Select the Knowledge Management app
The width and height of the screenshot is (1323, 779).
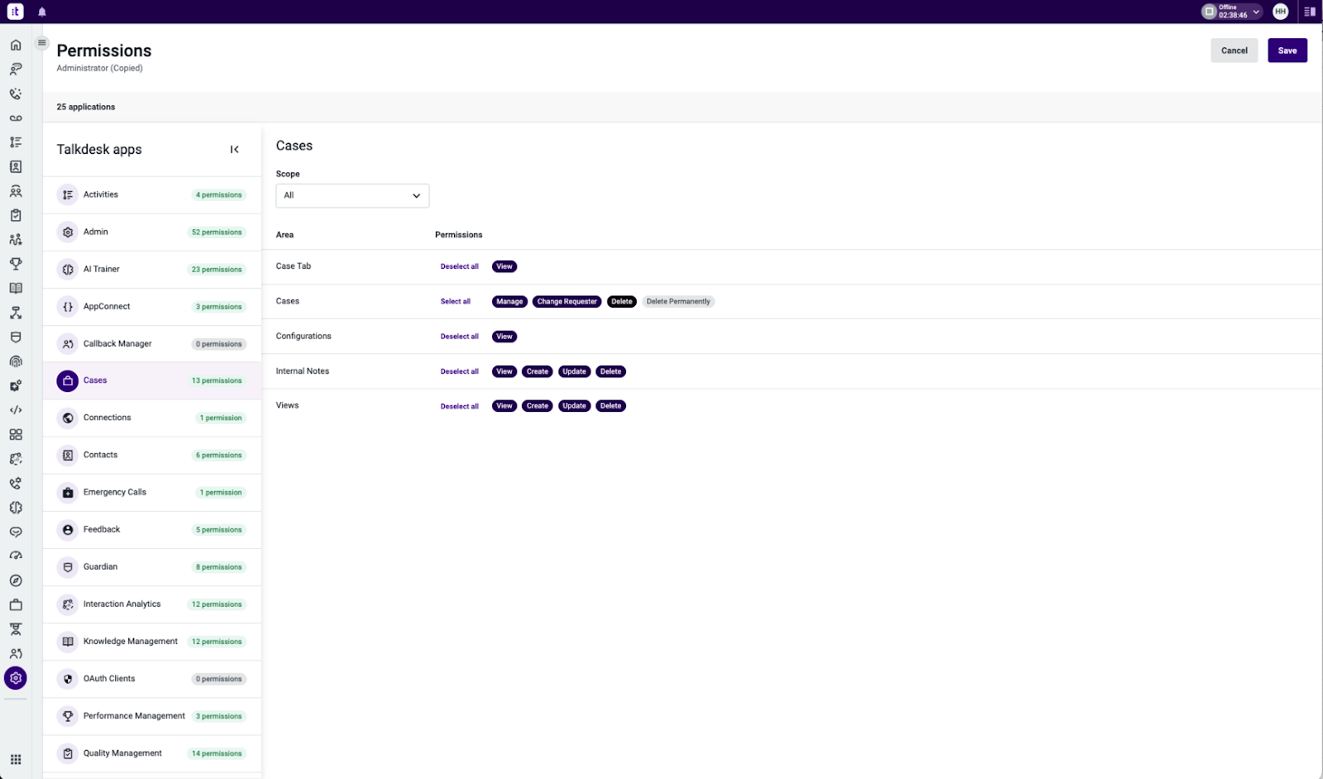[152, 642]
